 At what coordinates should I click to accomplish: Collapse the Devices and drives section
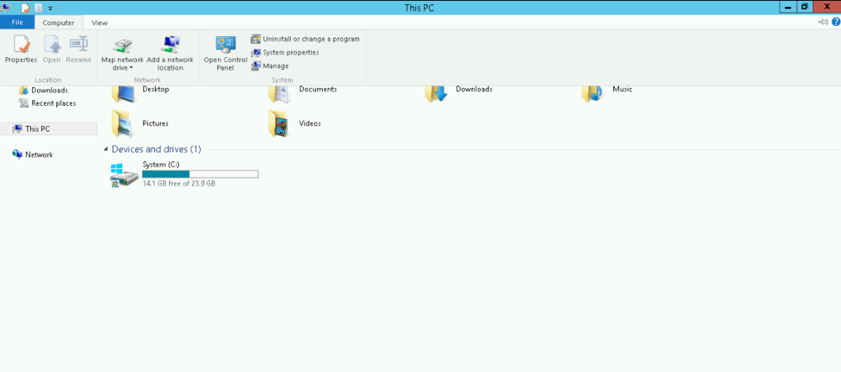point(106,149)
